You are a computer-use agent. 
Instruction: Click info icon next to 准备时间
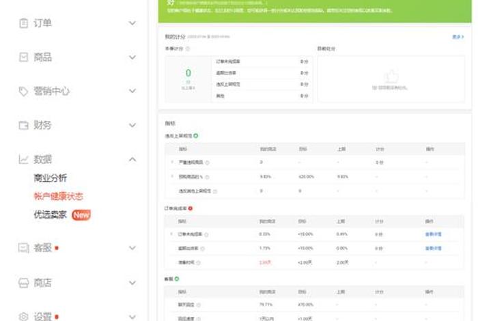(x=199, y=263)
